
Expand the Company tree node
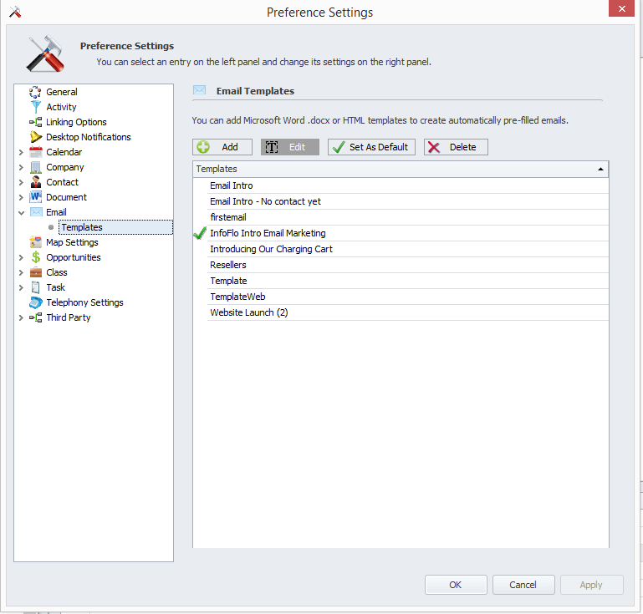[x=21, y=167]
